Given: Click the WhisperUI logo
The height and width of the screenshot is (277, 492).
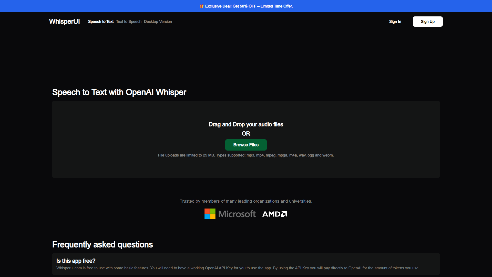Looking at the screenshot, I should (64, 22).
